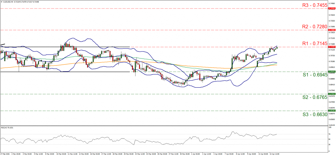Click the green 0.6945 price axis tag
Screen dimensions: 336x156
point(332,72)
